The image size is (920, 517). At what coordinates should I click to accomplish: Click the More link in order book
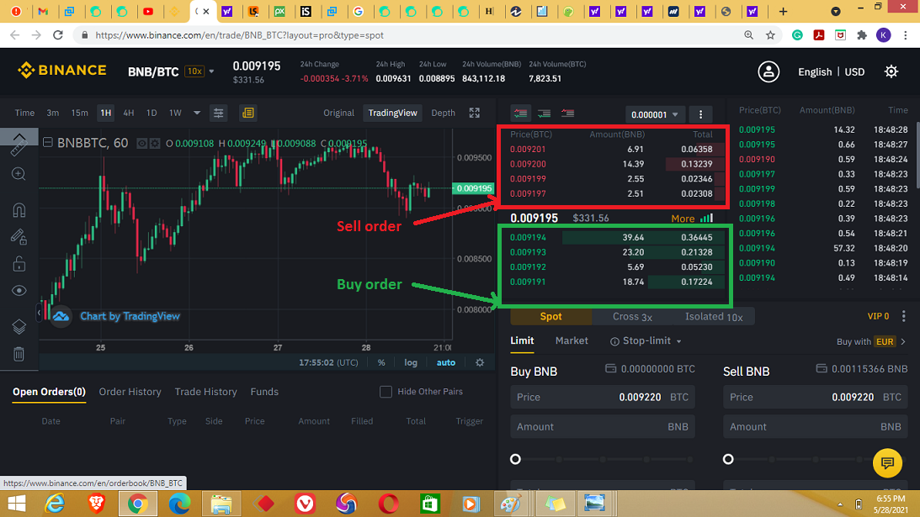click(x=683, y=218)
